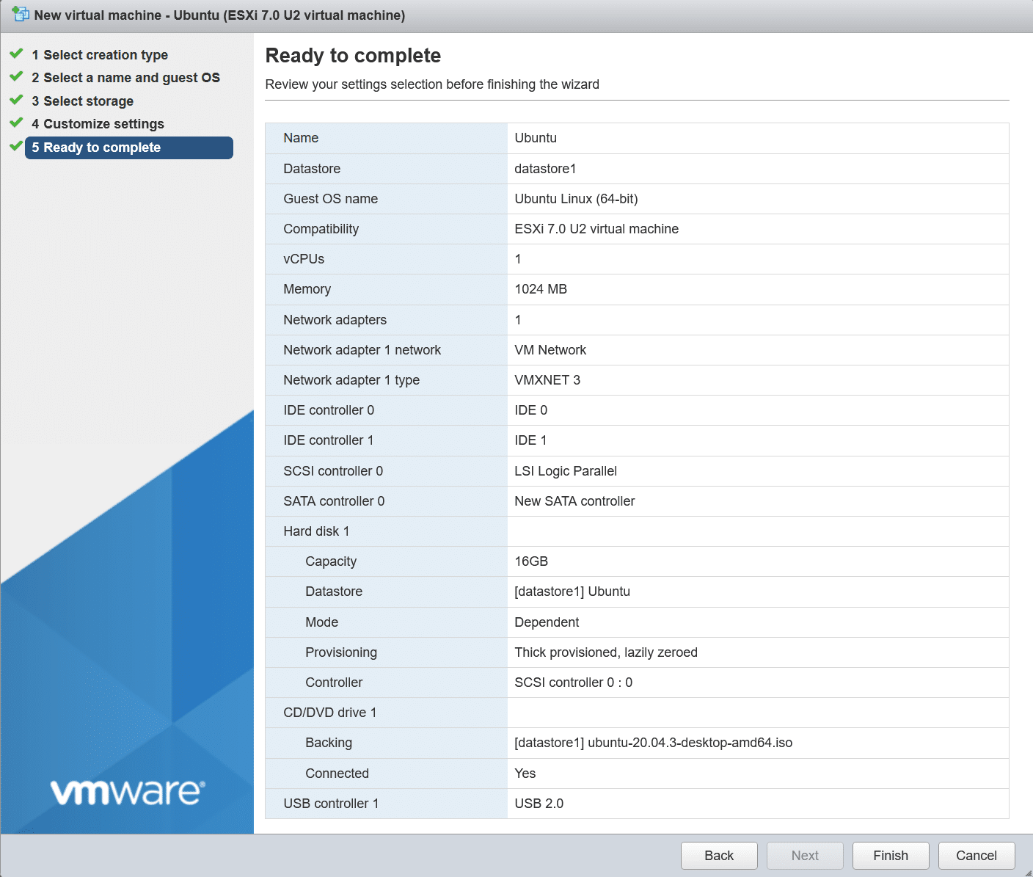The width and height of the screenshot is (1033, 877).
Task: Click the vCPUs row label
Action: tap(304, 259)
